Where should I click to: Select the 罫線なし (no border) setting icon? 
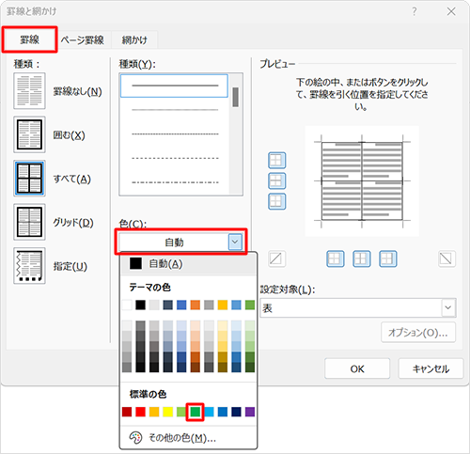click(x=29, y=91)
